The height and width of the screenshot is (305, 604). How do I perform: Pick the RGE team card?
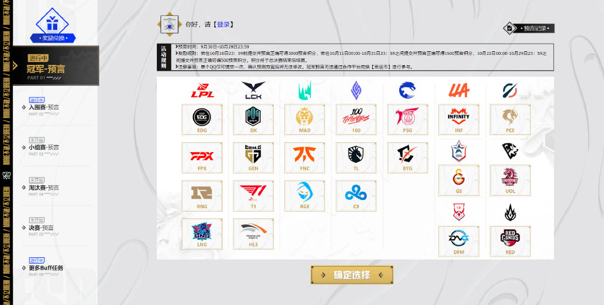(304, 196)
